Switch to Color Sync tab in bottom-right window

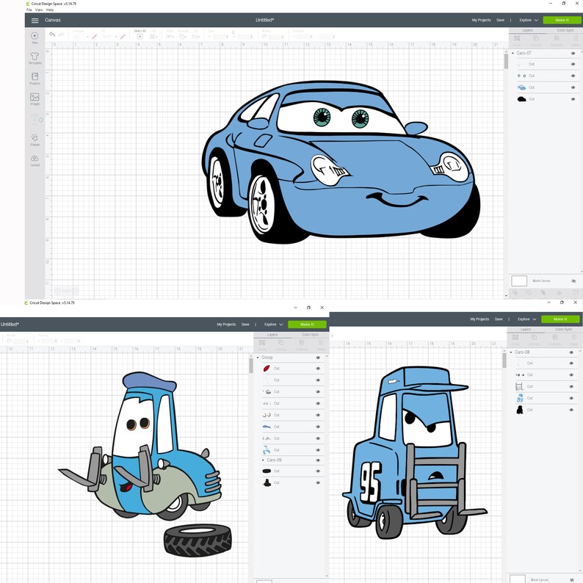click(563, 330)
